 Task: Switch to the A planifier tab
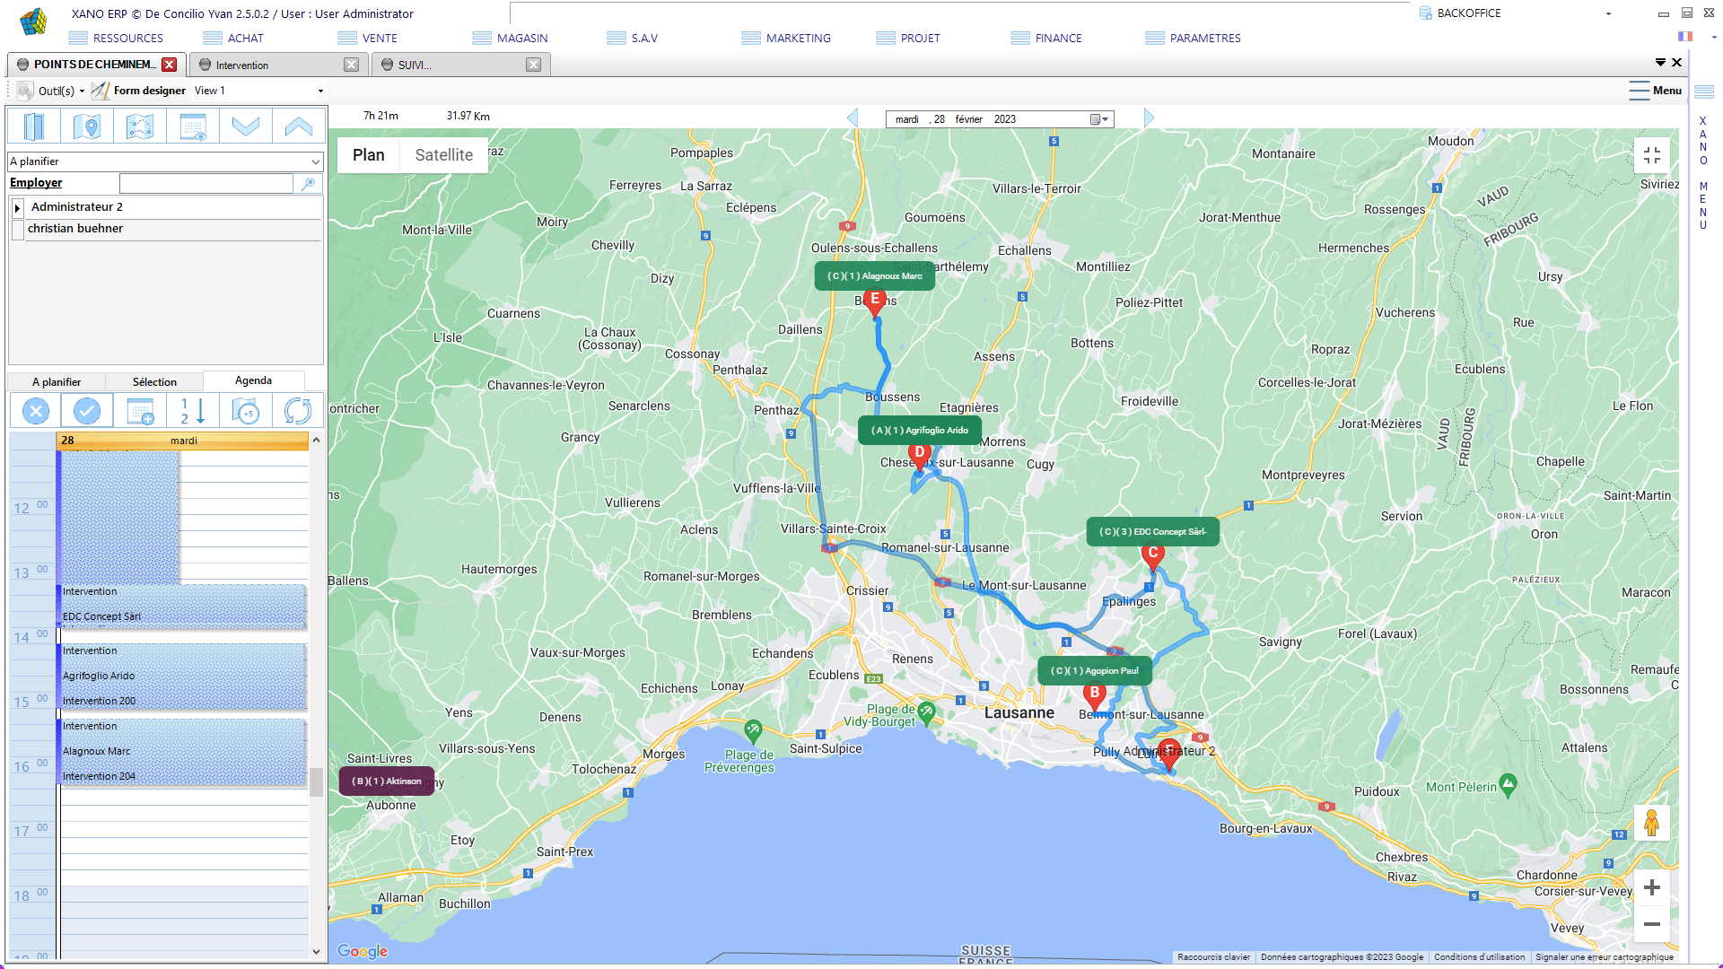(57, 382)
